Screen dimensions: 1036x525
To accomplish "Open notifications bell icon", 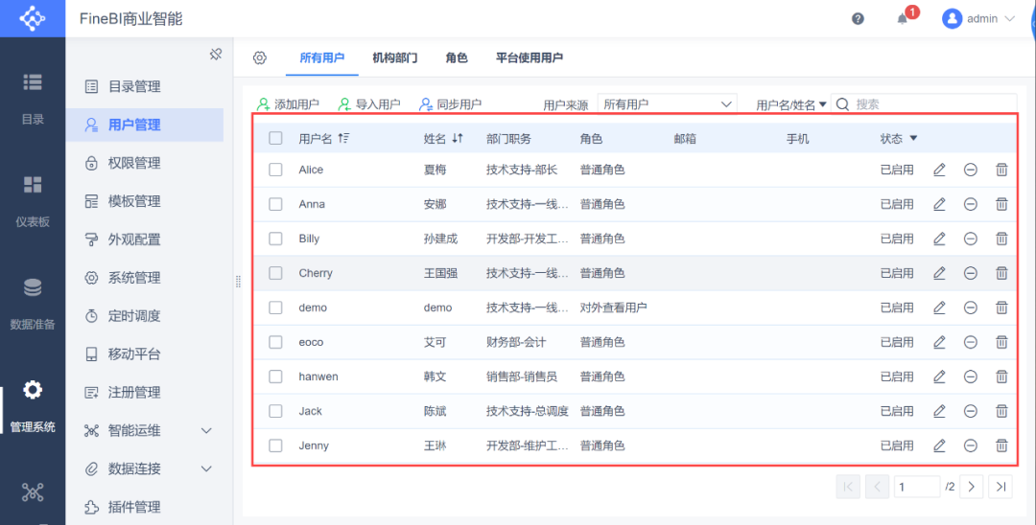I will click(x=902, y=18).
